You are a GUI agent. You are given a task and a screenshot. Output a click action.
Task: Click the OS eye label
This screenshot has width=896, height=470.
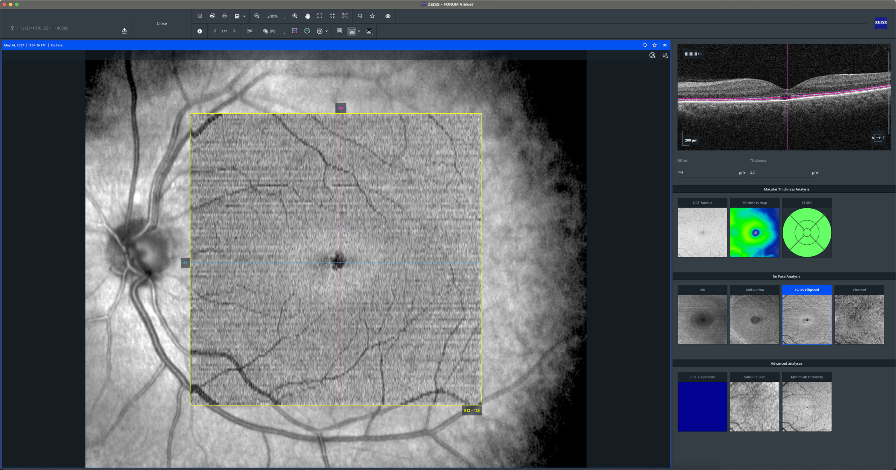pyautogui.click(x=665, y=45)
